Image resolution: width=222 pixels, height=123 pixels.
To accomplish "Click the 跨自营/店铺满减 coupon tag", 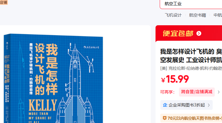I will pyautogui.click(x=197, y=92).
